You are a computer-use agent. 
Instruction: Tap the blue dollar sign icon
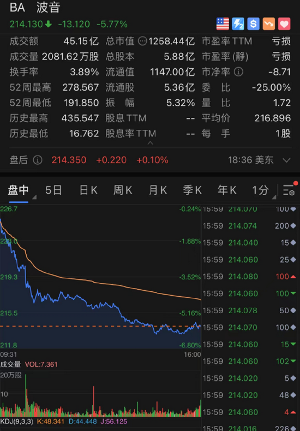[x=253, y=24]
